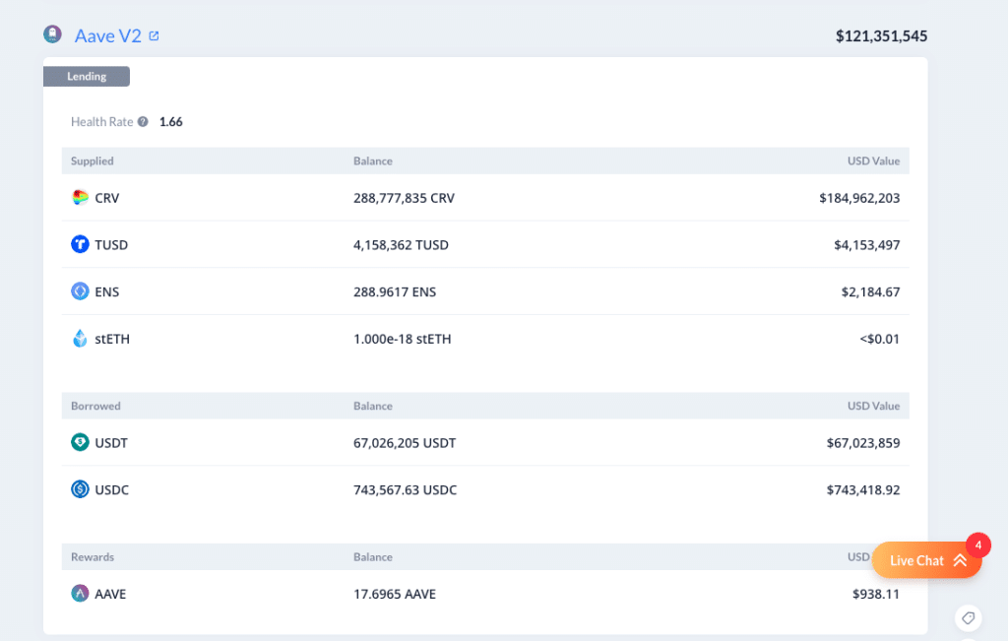Image resolution: width=1008 pixels, height=641 pixels.
Task: Click the red notification badge showing 4
Action: point(978,545)
